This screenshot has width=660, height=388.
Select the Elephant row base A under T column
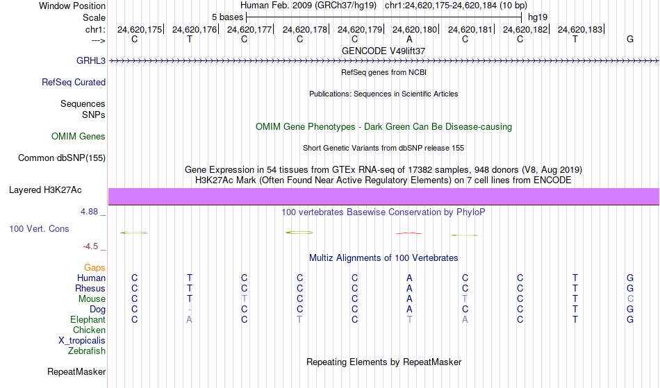click(190, 319)
